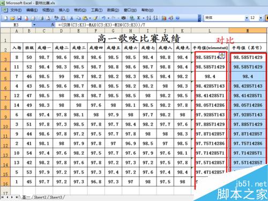This screenshot has width=268, height=201.
Task: Select cell D5 showing 99
Action: click(x=61, y=77)
